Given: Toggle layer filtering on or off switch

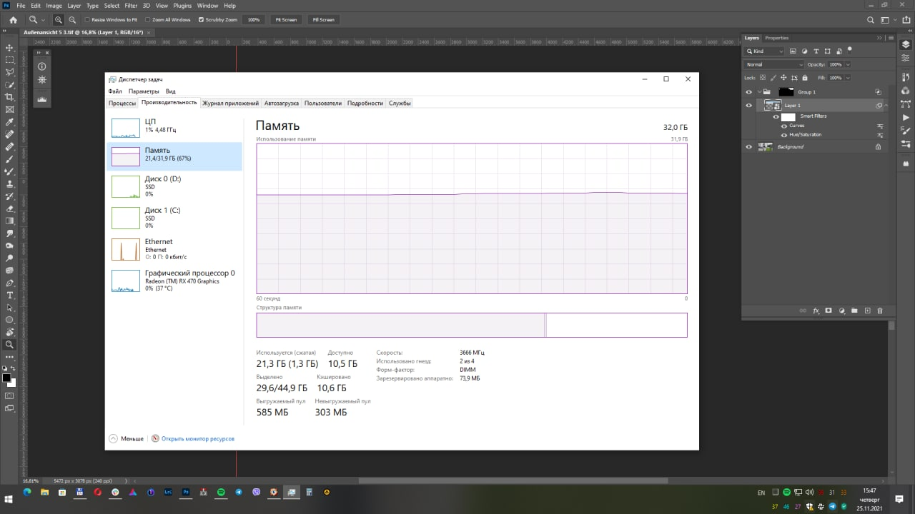Looking at the screenshot, I should click(849, 49).
